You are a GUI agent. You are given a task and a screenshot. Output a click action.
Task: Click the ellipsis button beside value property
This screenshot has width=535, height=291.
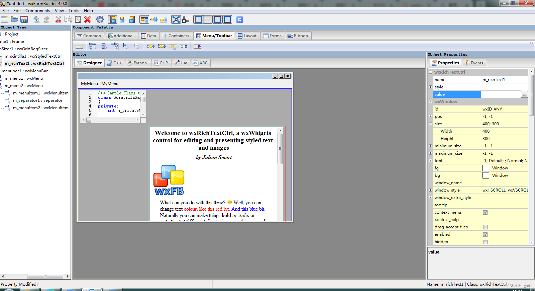point(524,94)
